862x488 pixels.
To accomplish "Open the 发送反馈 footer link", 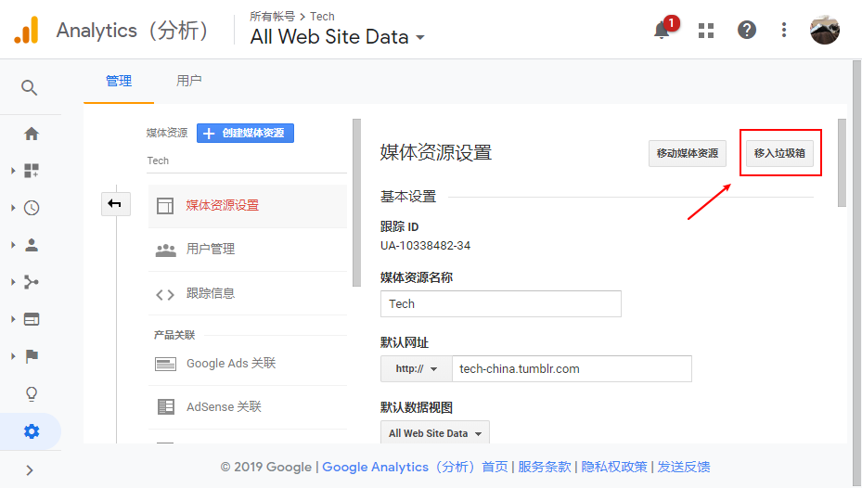I will 683,467.
